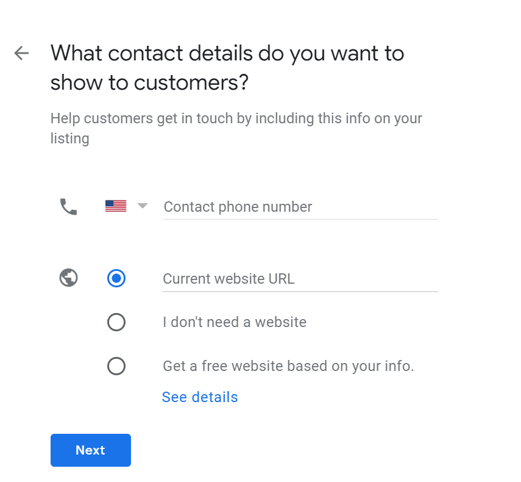Click the phone handset icon
The height and width of the screenshot is (482, 521).
68,207
